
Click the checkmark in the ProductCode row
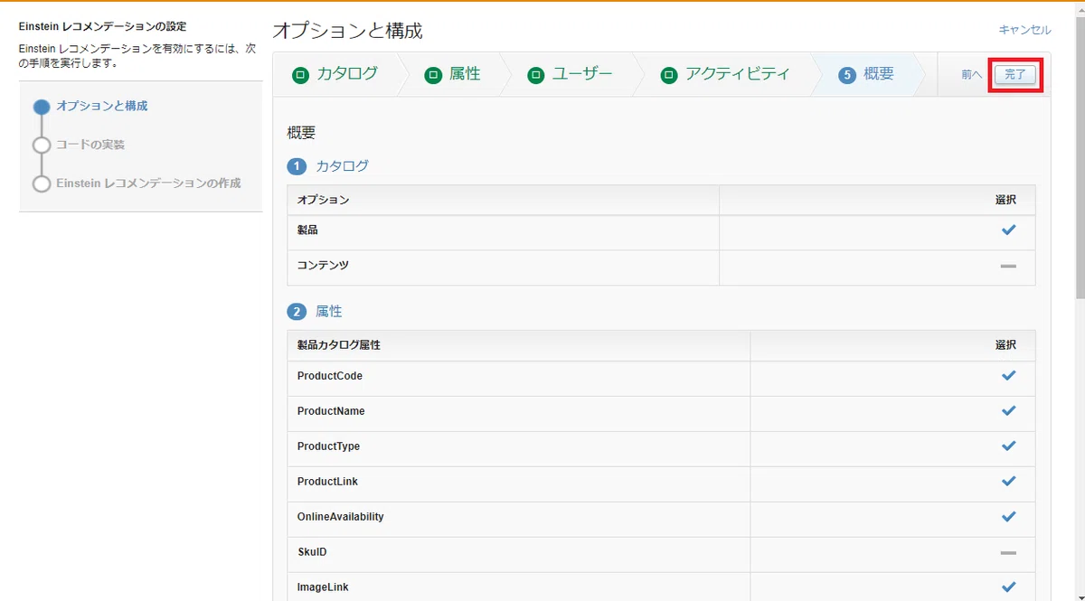1008,376
